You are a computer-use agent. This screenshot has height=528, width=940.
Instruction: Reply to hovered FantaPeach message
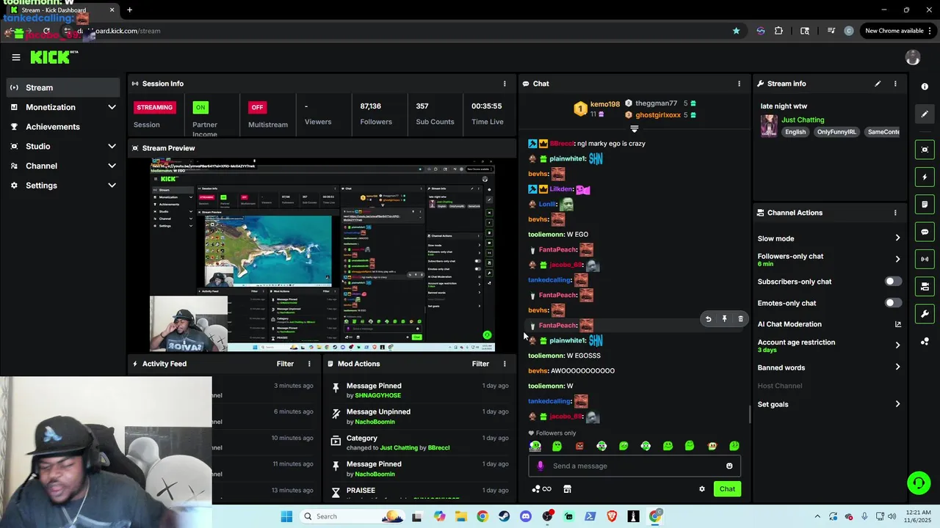click(x=708, y=319)
